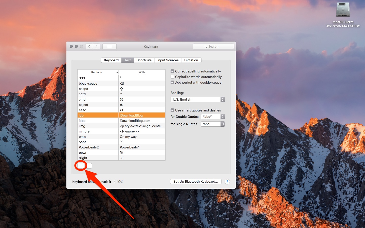Click the minus button to remove replacement
Image resolution: width=365 pixels, height=228 pixels.
tap(89, 166)
